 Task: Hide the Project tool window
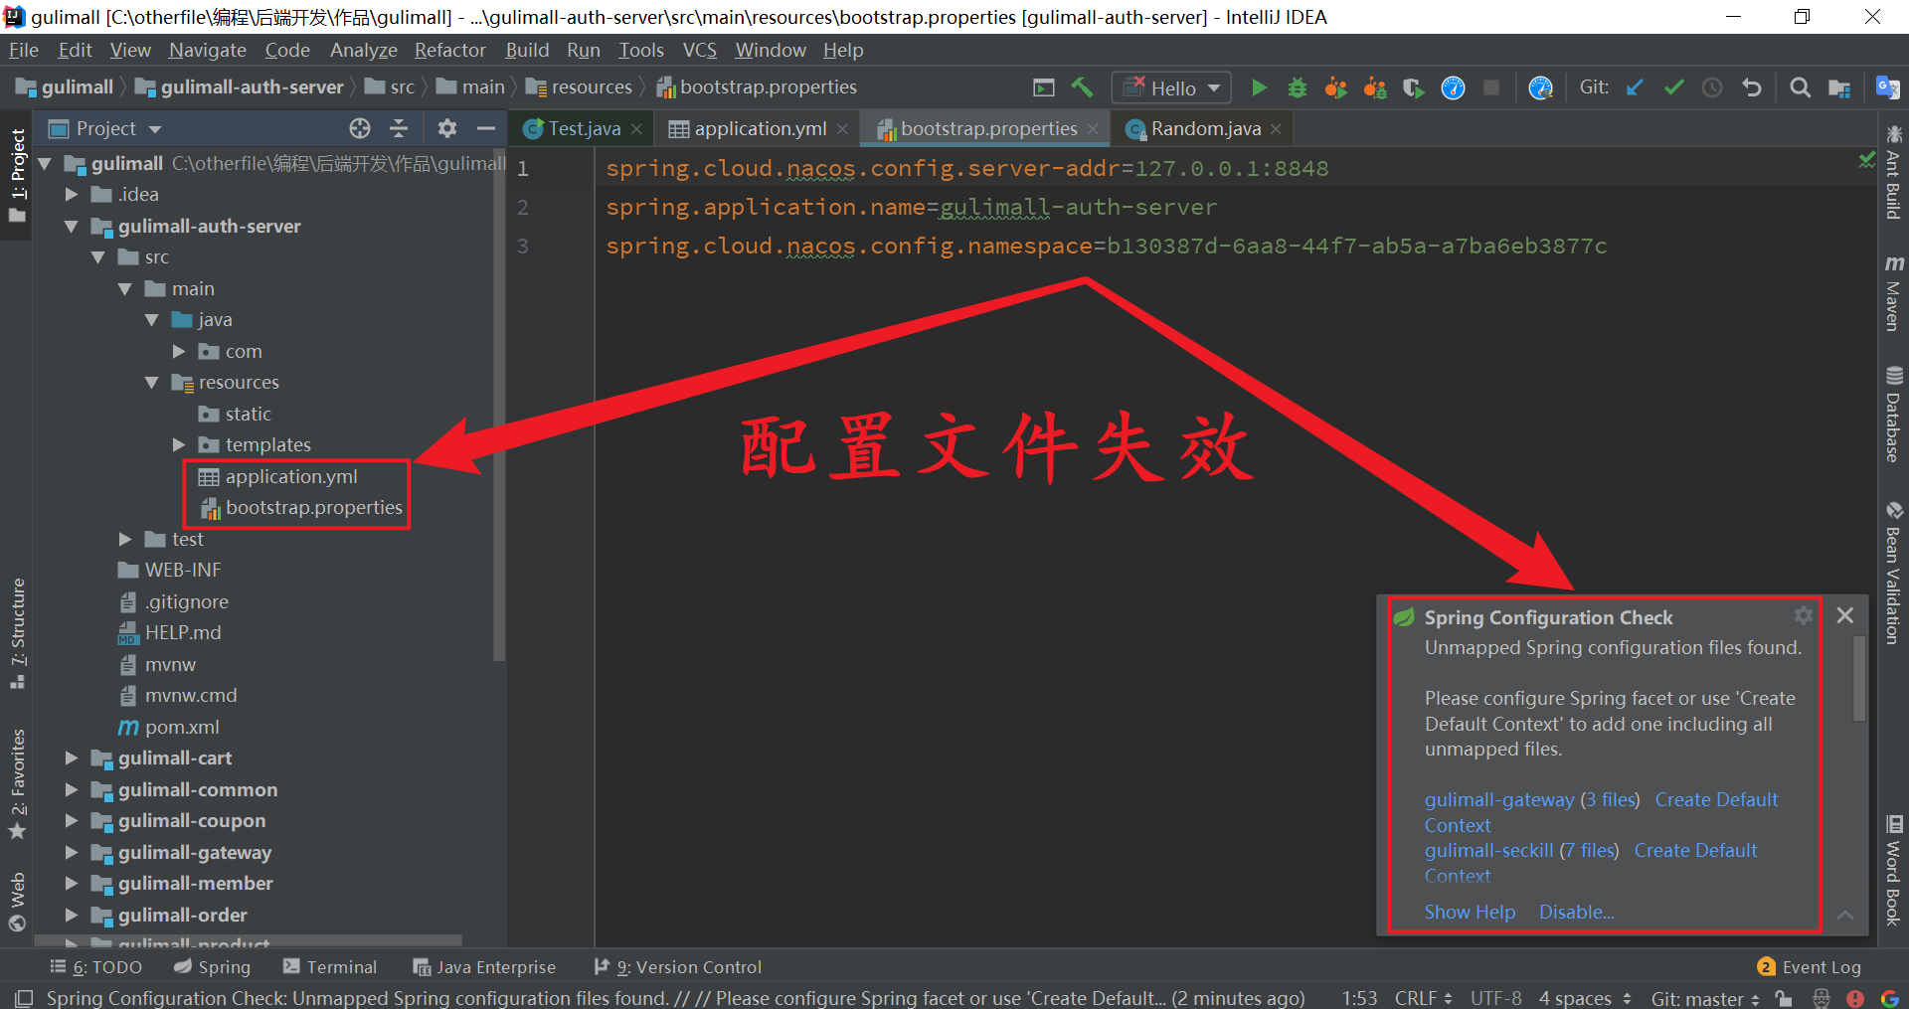486,128
